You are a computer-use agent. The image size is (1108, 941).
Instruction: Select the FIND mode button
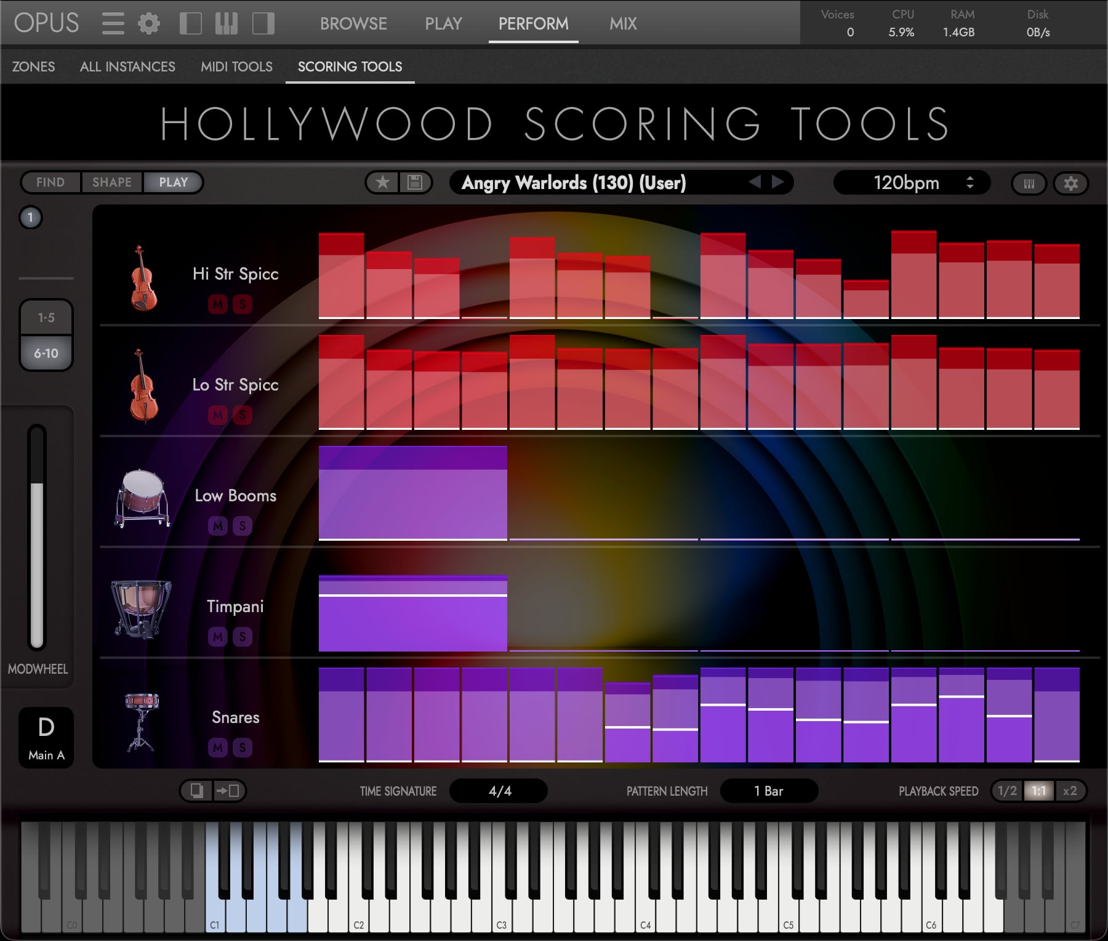click(50, 182)
